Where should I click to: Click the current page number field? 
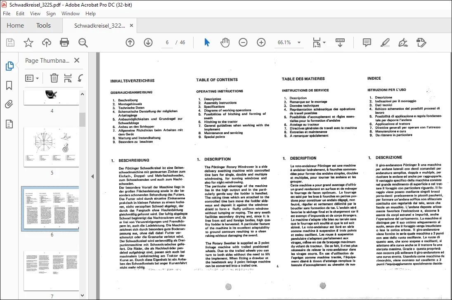coord(167,43)
